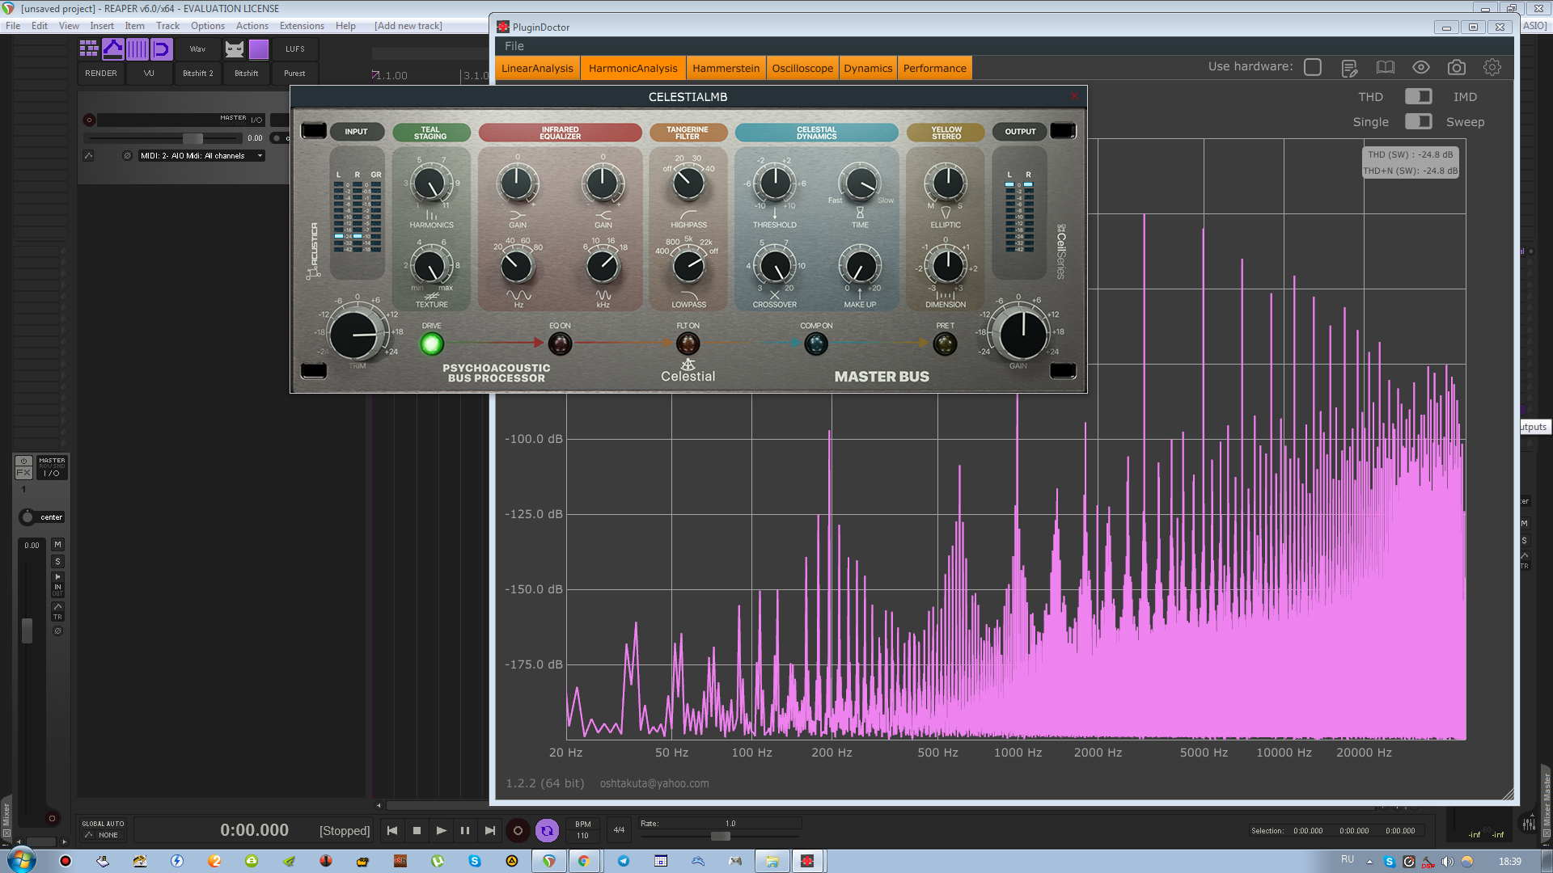
Task: Mute the master track with M button
Action: click(57, 545)
